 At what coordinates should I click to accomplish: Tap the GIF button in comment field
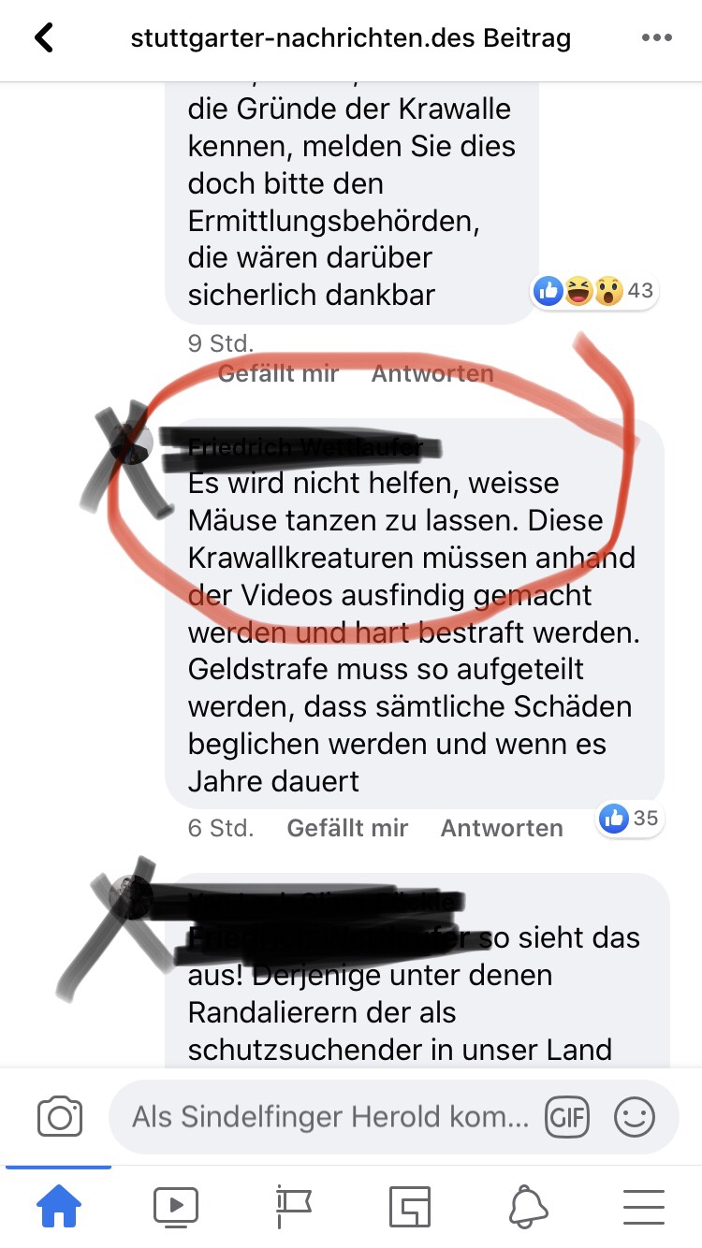(567, 1117)
